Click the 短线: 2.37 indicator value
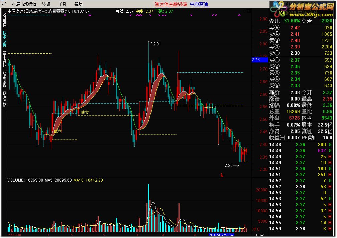Image resolution: width=337 pixels, height=238 pixels. coord(124,11)
